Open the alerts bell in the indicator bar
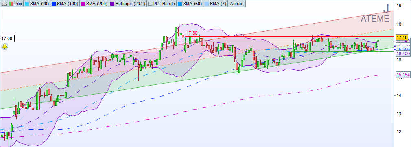This screenshot has width=411, height=147. [4, 4]
